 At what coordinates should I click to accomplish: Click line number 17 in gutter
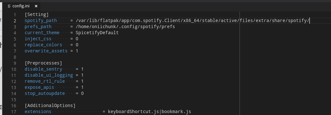point(13,112)
